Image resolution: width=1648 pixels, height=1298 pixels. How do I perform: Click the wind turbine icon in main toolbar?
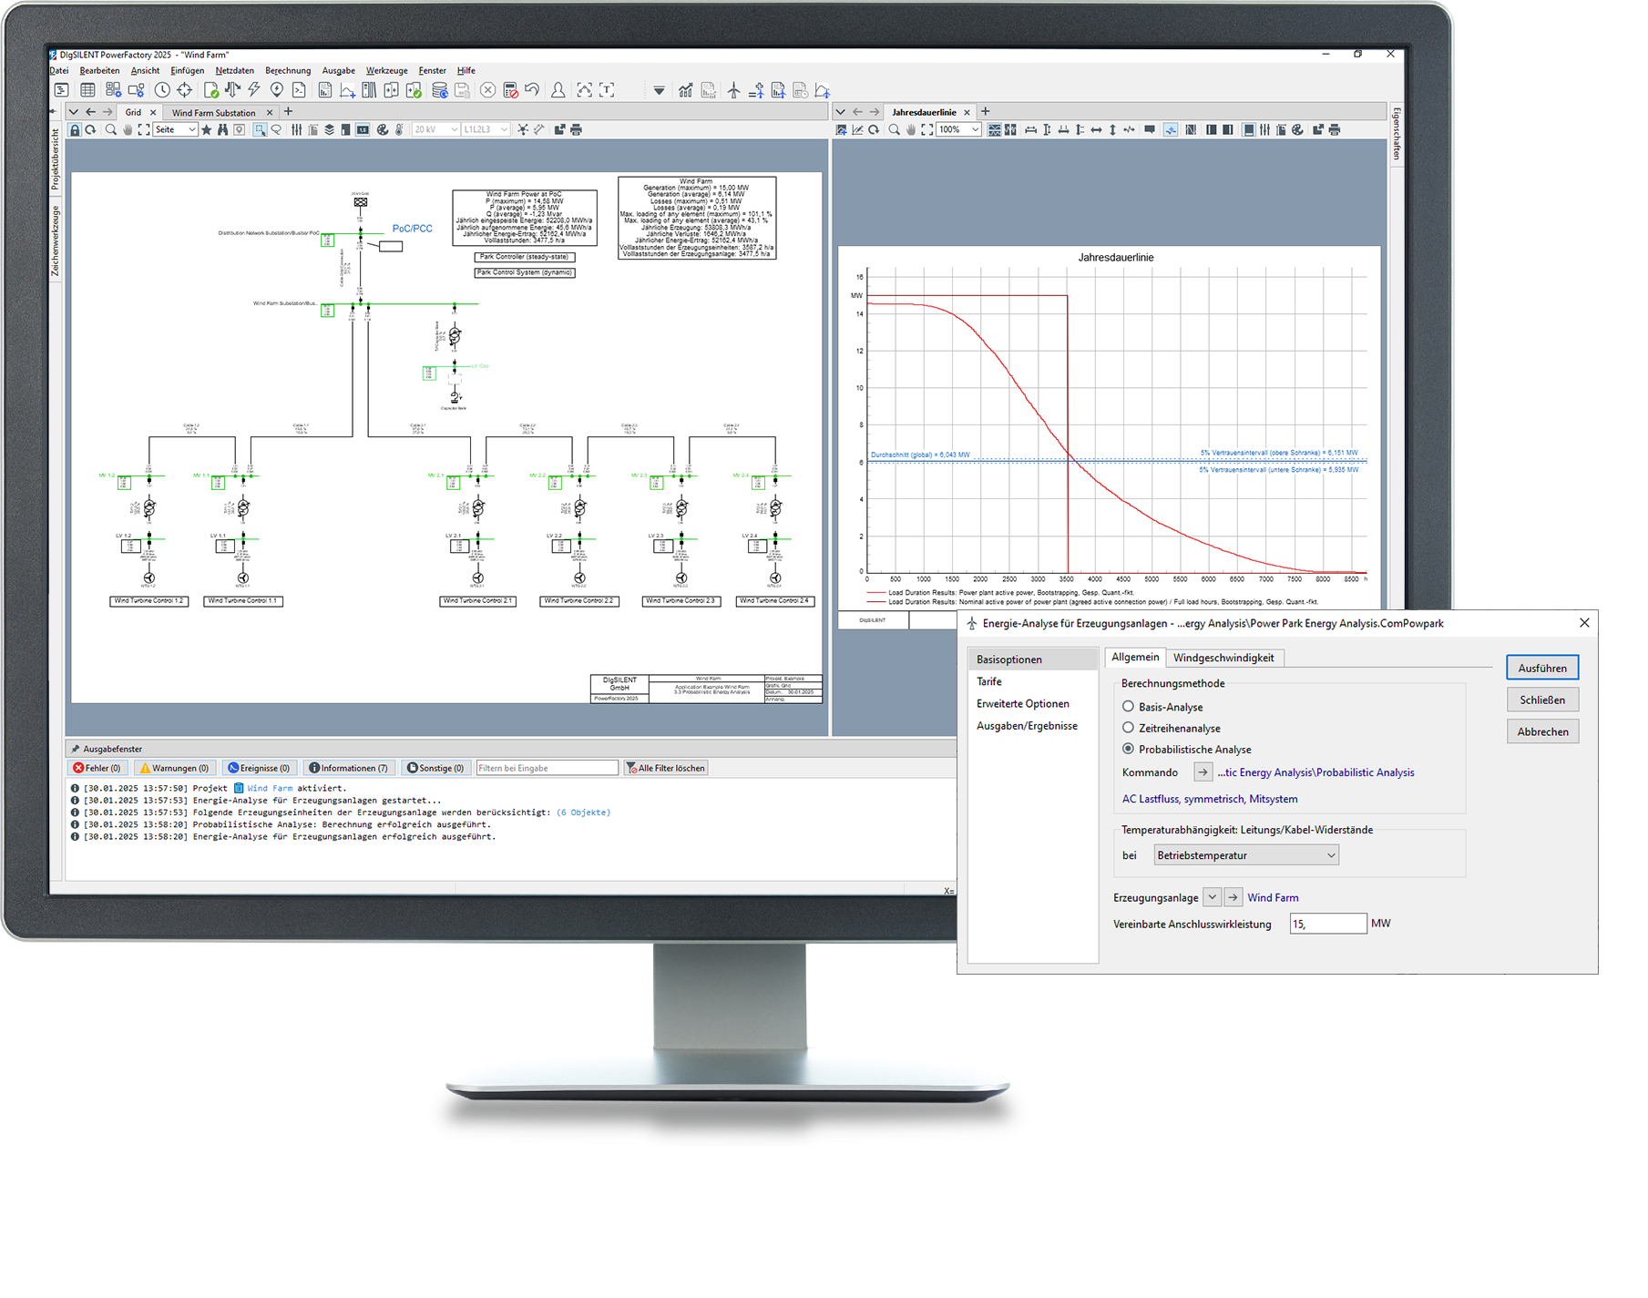[733, 90]
